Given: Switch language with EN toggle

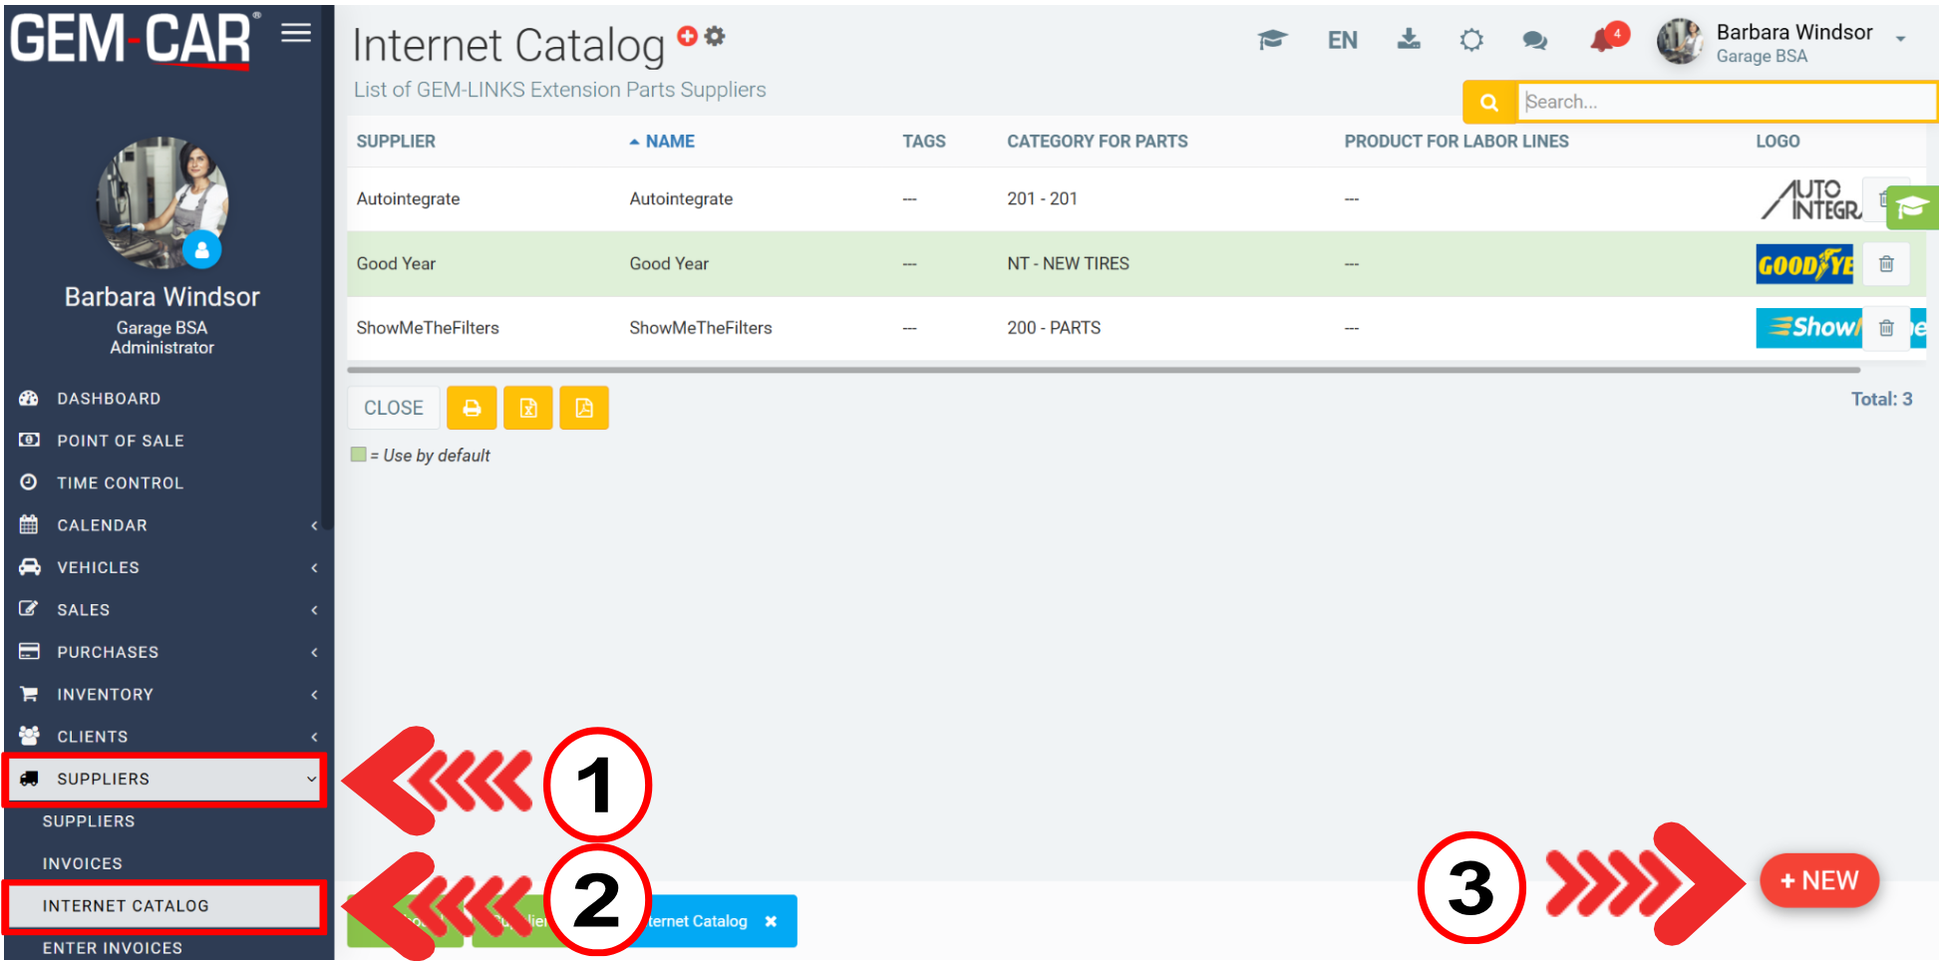Looking at the screenshot, I should pos(1342,40).
